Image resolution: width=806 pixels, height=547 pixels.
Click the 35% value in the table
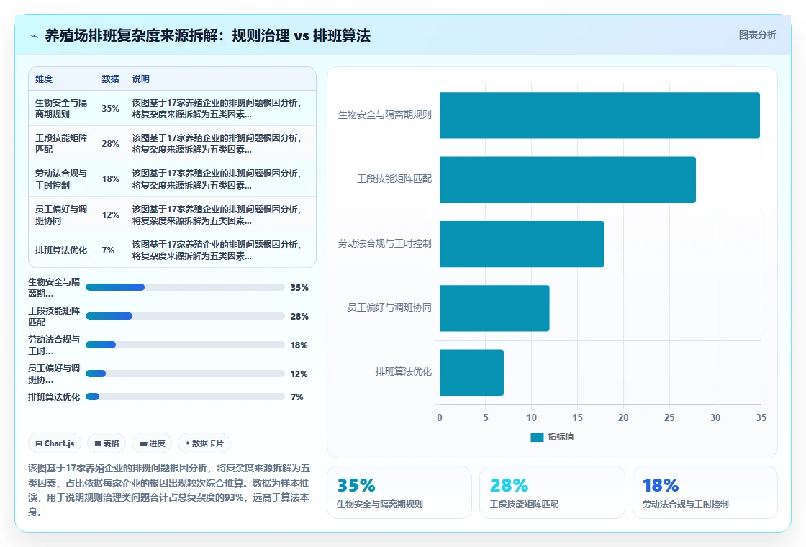110,109
